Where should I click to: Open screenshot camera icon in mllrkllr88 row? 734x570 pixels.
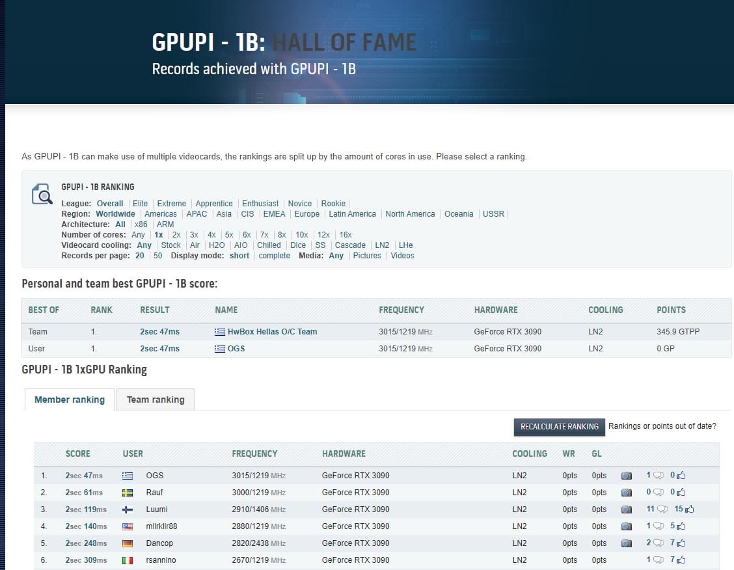point(627,526)
